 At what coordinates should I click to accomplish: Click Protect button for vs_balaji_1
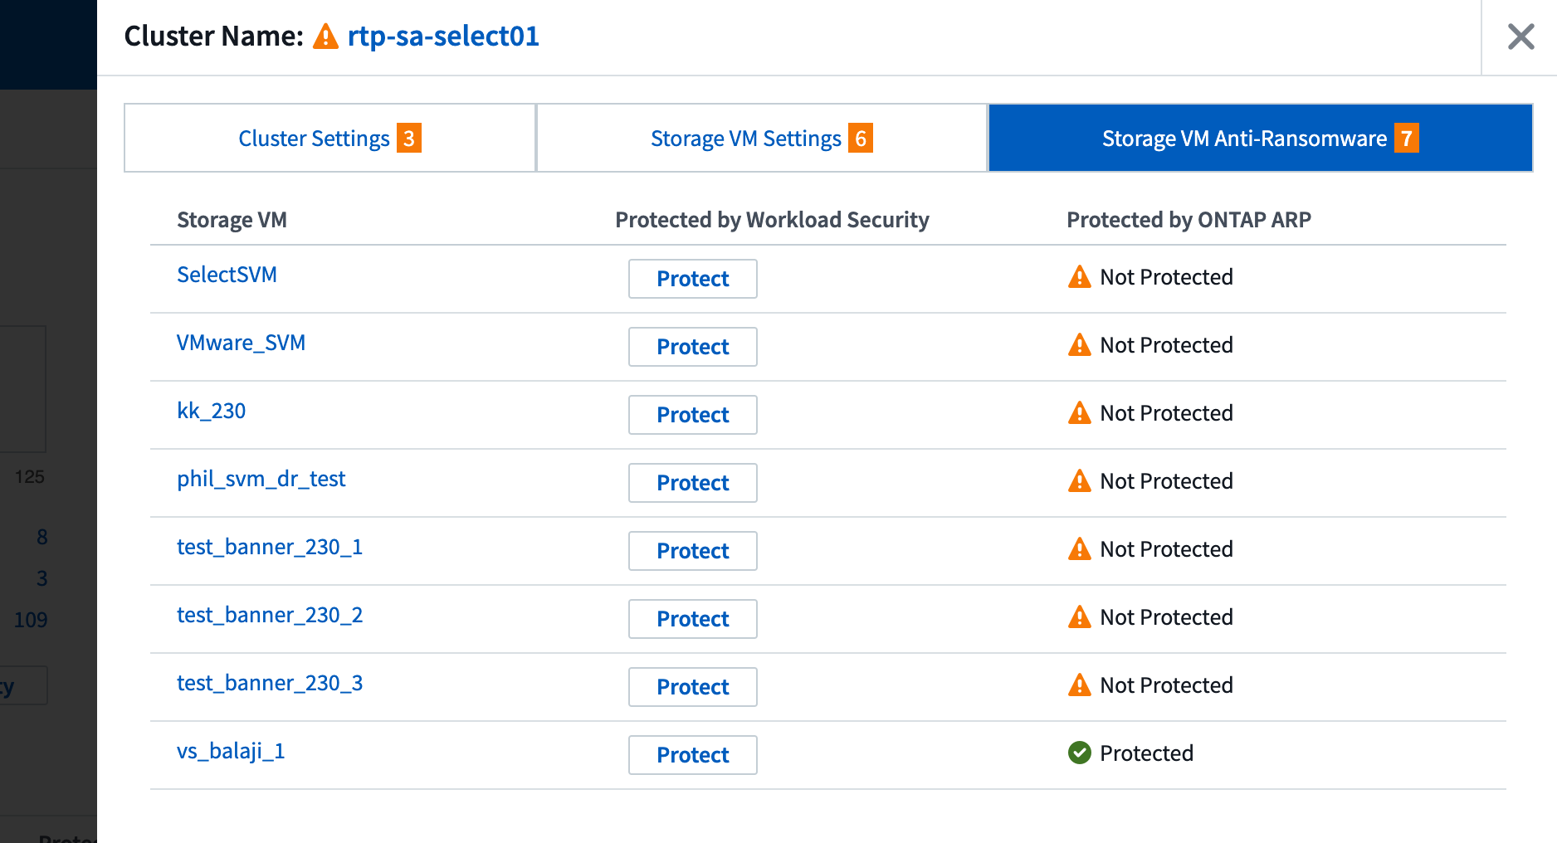[x=692, y=755]
